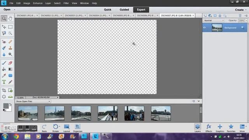This screenshot has height=140, width=249.
Task: Reset to default black and white colors
Action: coord(4,110)
